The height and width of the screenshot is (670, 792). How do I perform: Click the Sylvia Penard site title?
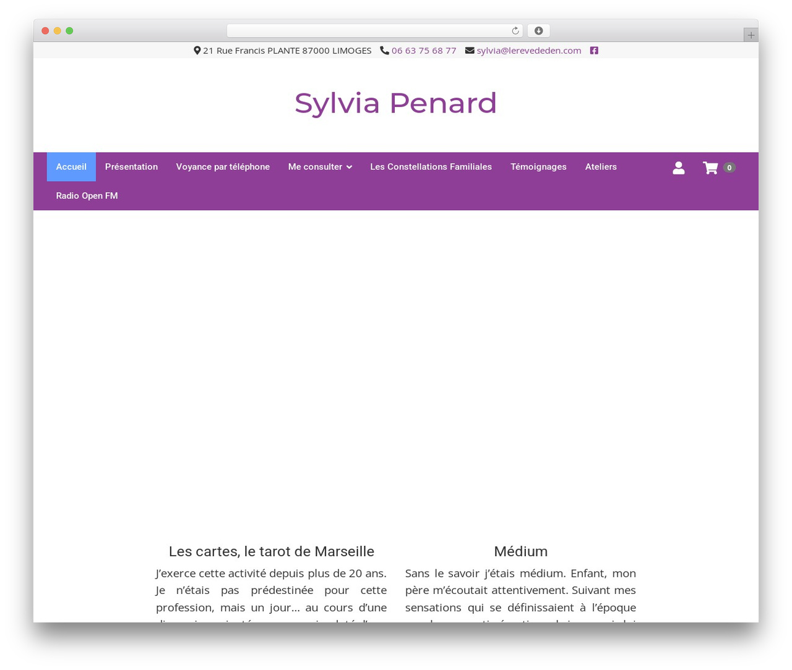click(396, 103)
